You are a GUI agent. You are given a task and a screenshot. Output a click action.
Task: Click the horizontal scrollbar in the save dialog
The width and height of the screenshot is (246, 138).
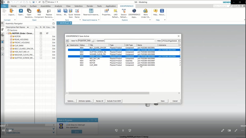(109, 93)
